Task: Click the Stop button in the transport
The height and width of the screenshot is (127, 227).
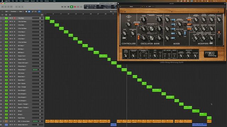Action: (68, 7)
